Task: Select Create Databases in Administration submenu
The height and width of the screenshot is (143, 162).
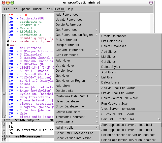Action: pos(114,36)
